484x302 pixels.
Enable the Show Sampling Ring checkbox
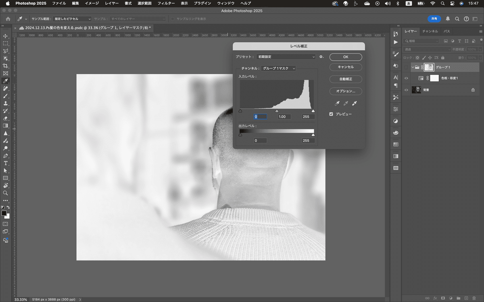[x=172, y=19]
